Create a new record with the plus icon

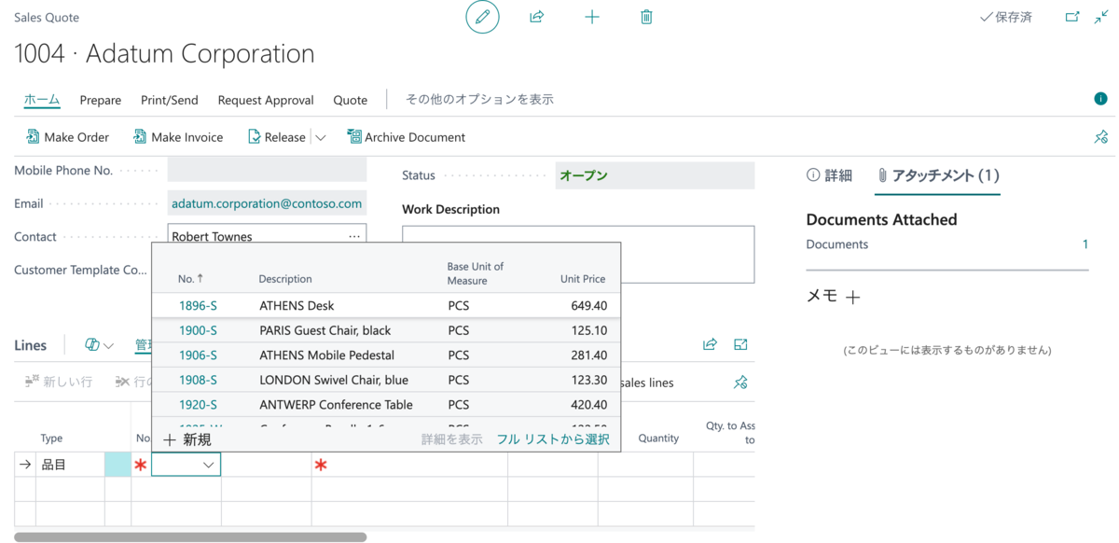point(592,16)
